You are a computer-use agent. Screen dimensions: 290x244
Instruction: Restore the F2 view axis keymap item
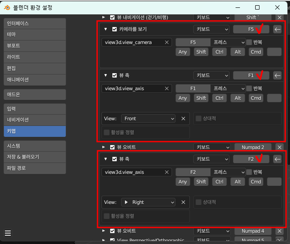pyautogui.click(x=277, y=159)
